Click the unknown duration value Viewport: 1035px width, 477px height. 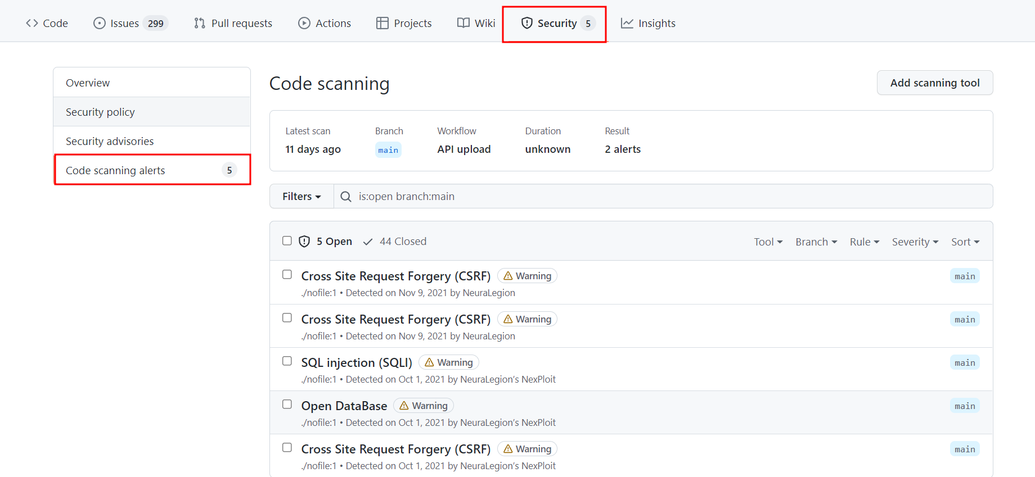click(548, 149)
